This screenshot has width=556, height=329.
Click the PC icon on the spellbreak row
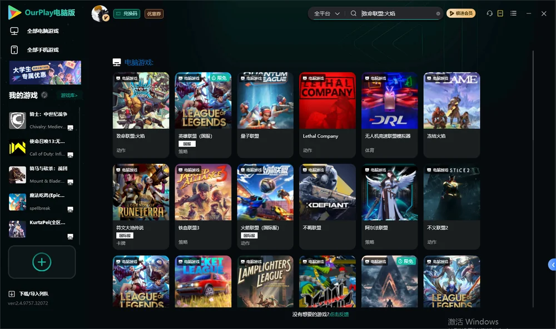[70, 210]
